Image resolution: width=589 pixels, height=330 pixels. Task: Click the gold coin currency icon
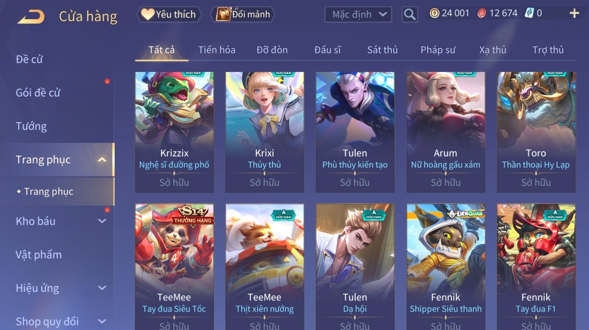[434, 13]
